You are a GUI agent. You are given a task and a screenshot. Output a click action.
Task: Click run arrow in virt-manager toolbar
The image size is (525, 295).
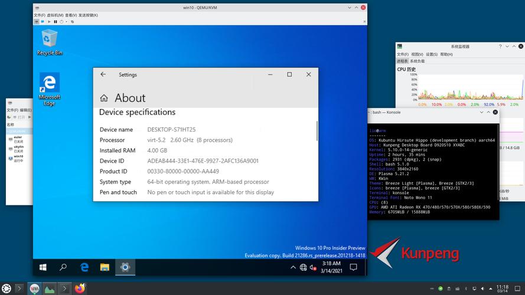click(30, 117)
